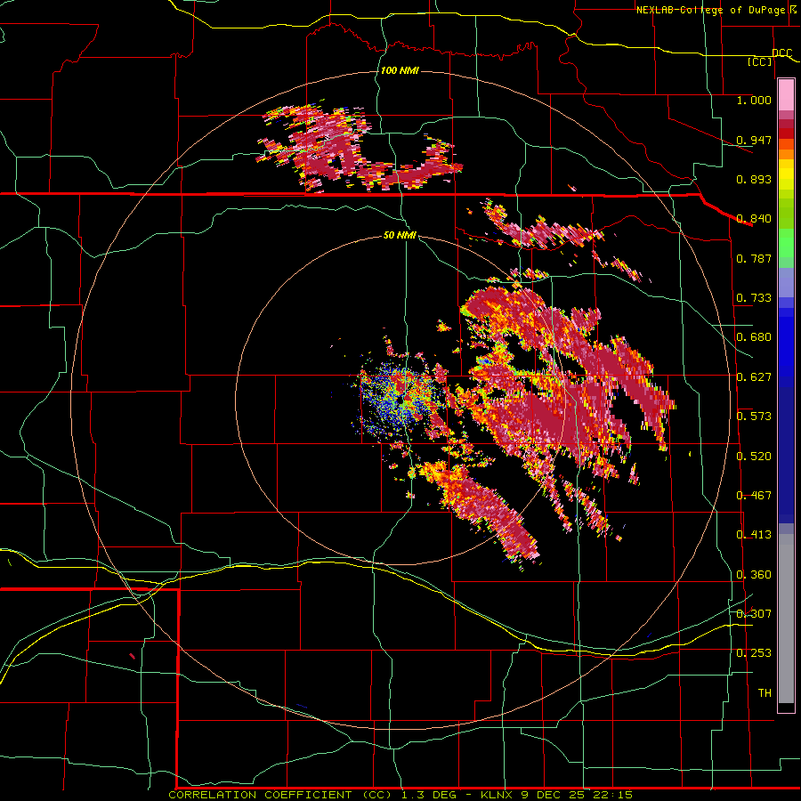Click the CORRELATION COEFFICIENT (CC) title text
801x801 pixels.
[280, 795]
